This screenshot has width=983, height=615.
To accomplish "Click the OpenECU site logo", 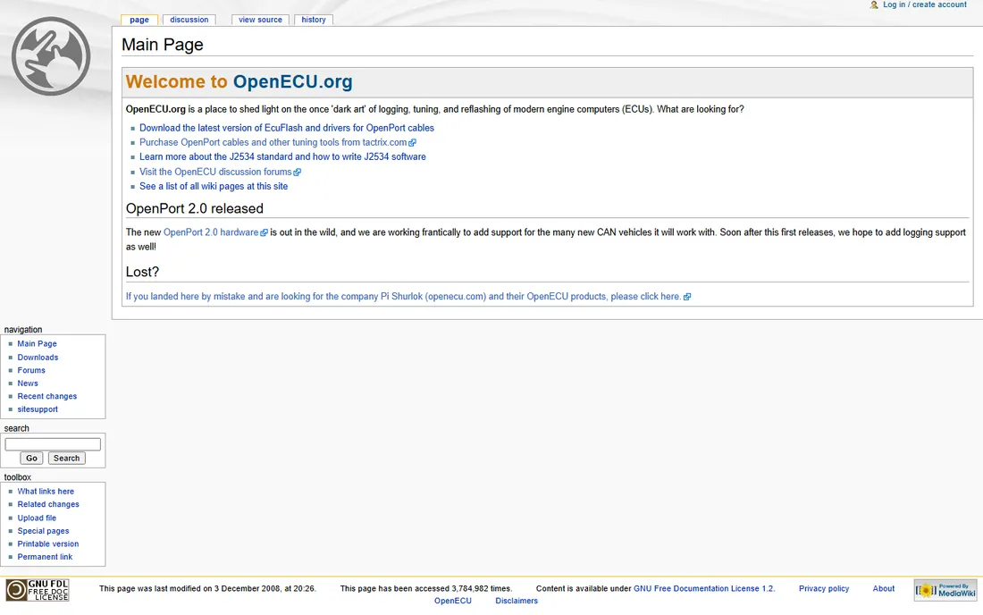I will click(51, 56).
